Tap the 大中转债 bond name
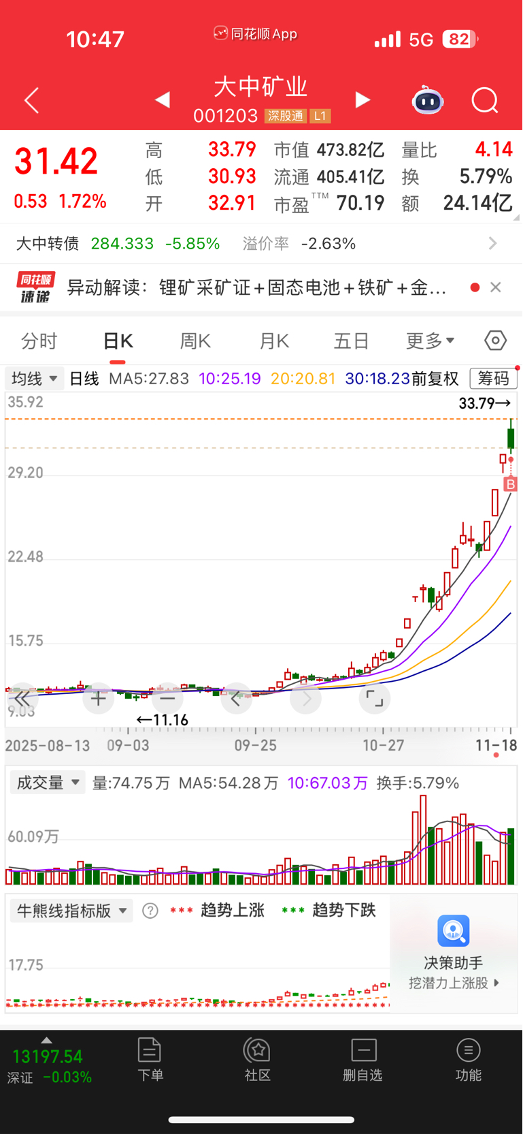 48,243
